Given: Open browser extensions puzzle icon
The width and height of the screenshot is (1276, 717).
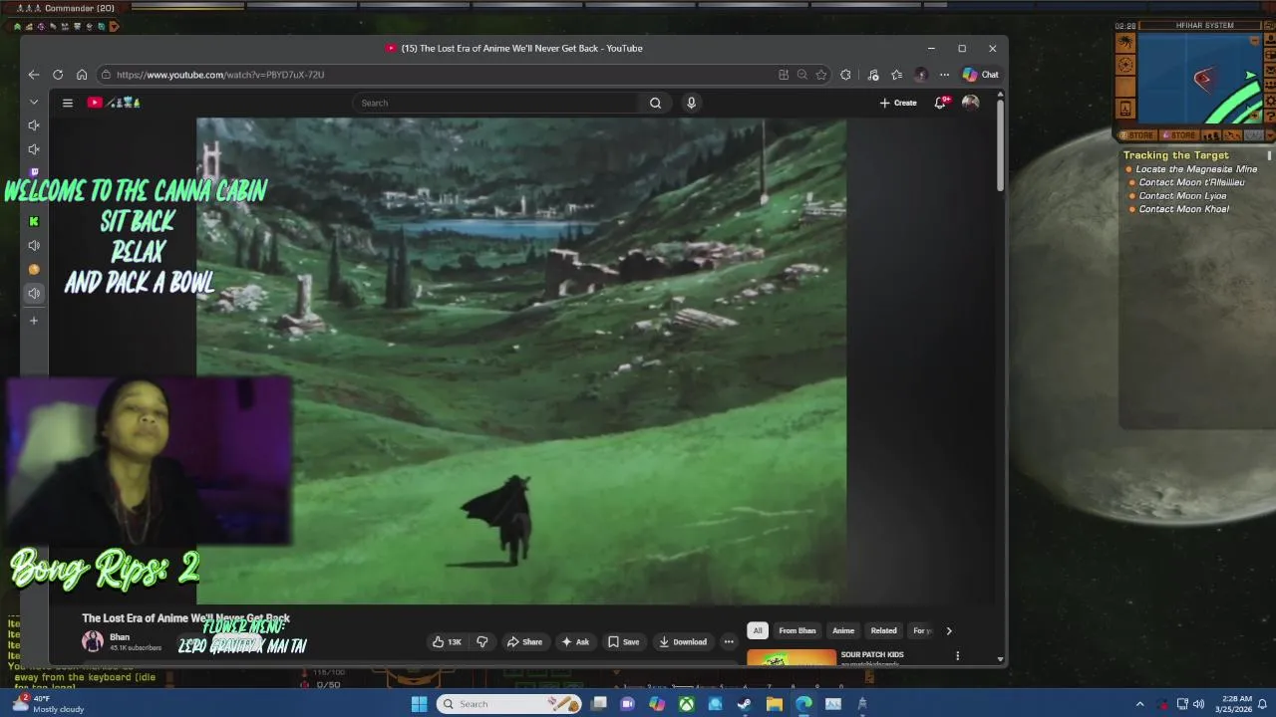Looking at the screenshot, I should (x=846, y=75).
